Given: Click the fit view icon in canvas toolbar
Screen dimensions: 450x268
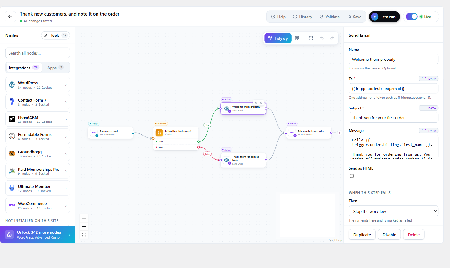Looking at the screenshot, I should (311, 38).
